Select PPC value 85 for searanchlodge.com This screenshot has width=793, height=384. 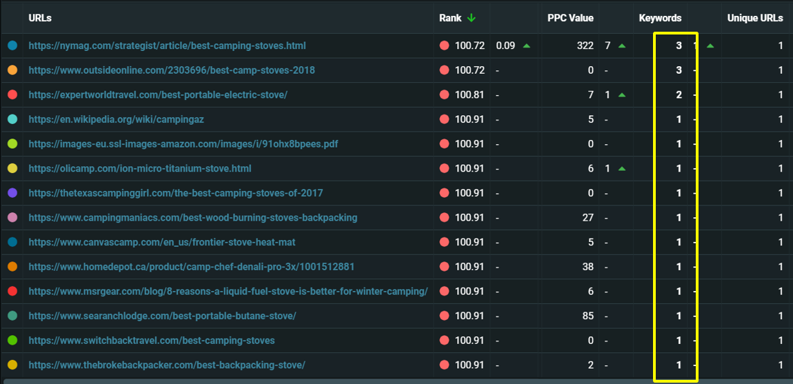(x=588, y=316)
